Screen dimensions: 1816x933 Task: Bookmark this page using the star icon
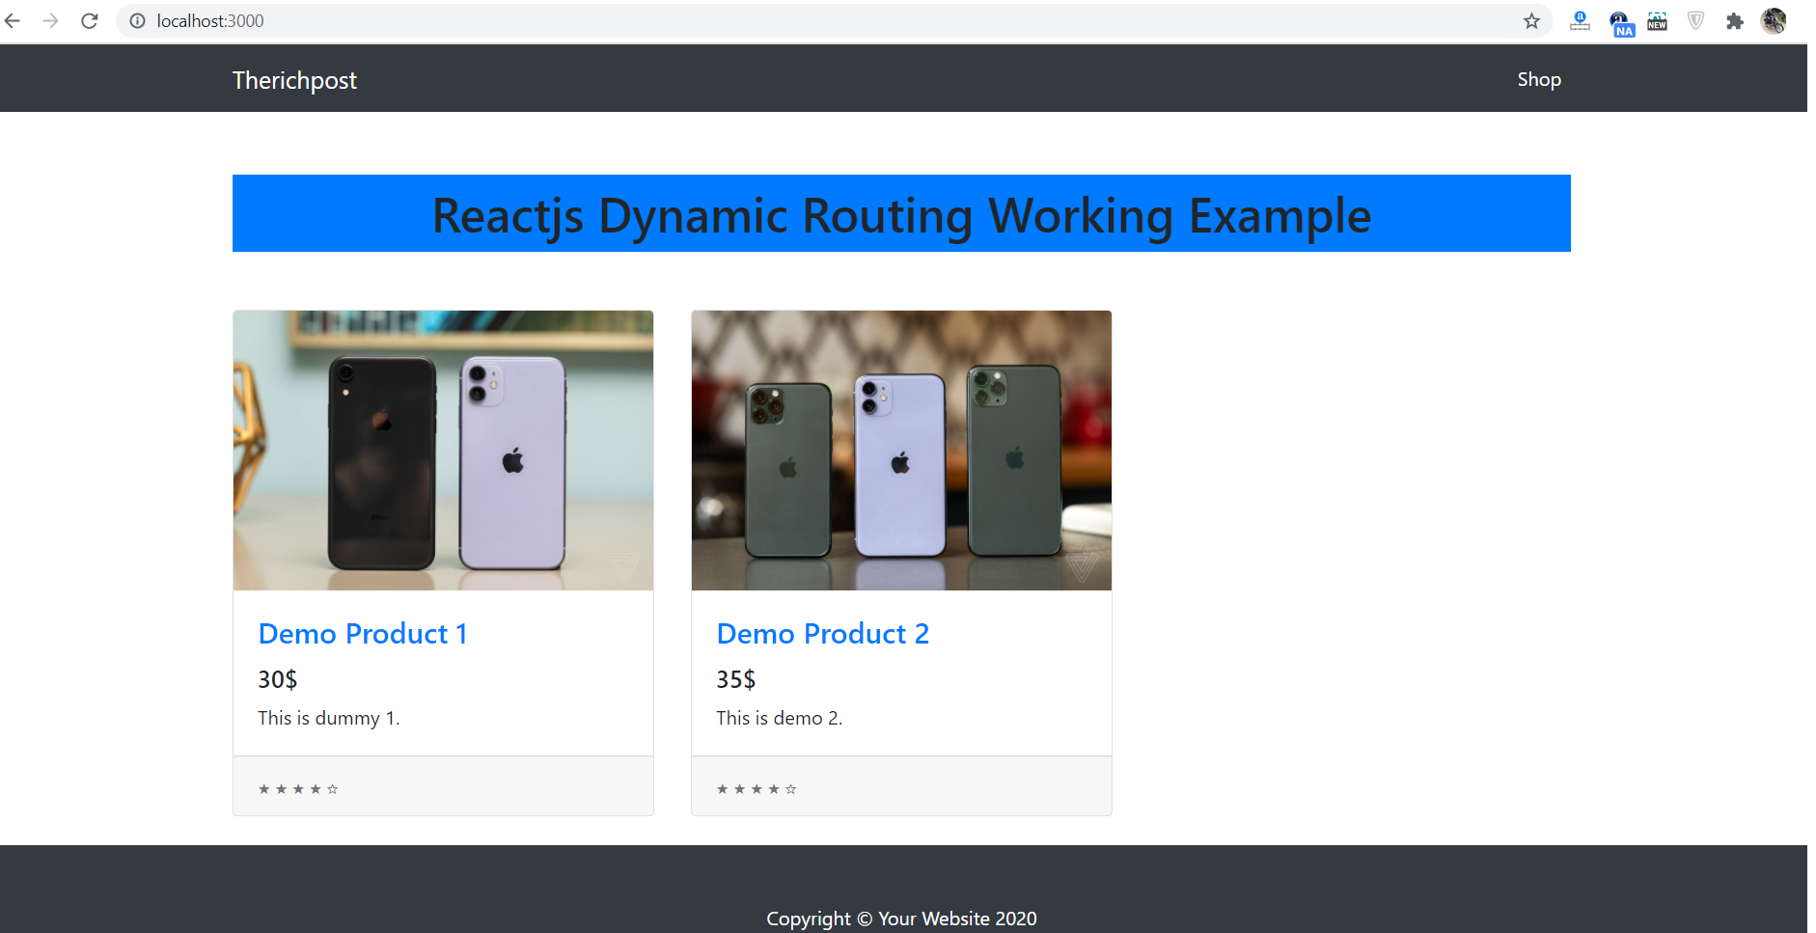pyautogui.click(x=1530, y=20)
